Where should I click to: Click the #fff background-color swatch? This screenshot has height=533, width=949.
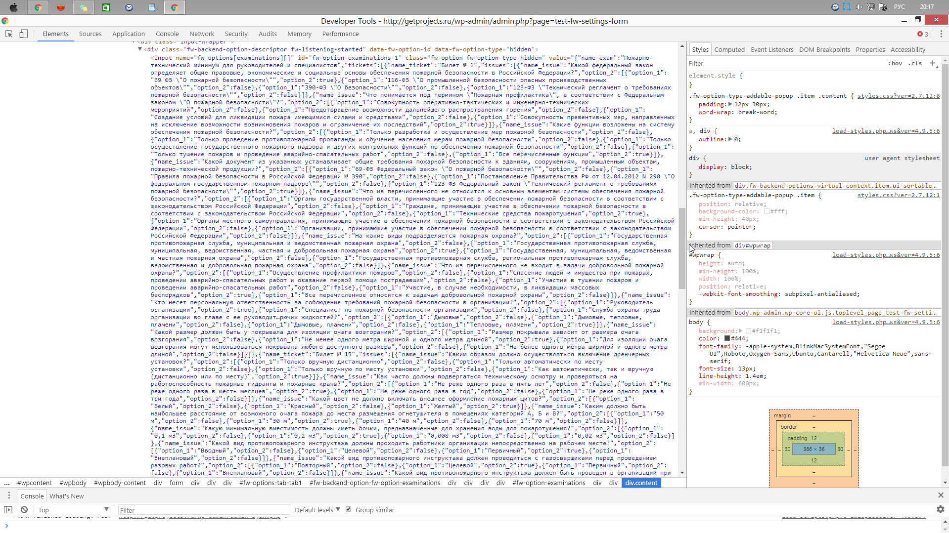[767, 211]
